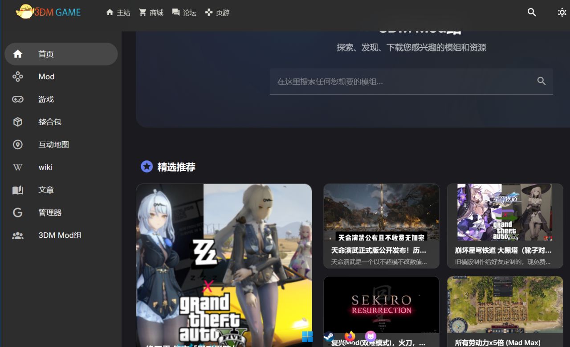Open Firefox from the taskbar icon
570x347 pixels.
click(350, 336)
